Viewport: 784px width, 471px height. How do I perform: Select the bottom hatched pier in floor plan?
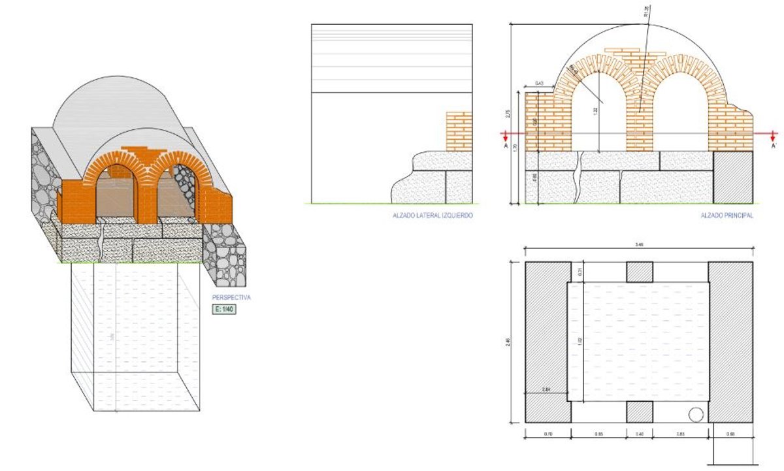tap(640, 412)
